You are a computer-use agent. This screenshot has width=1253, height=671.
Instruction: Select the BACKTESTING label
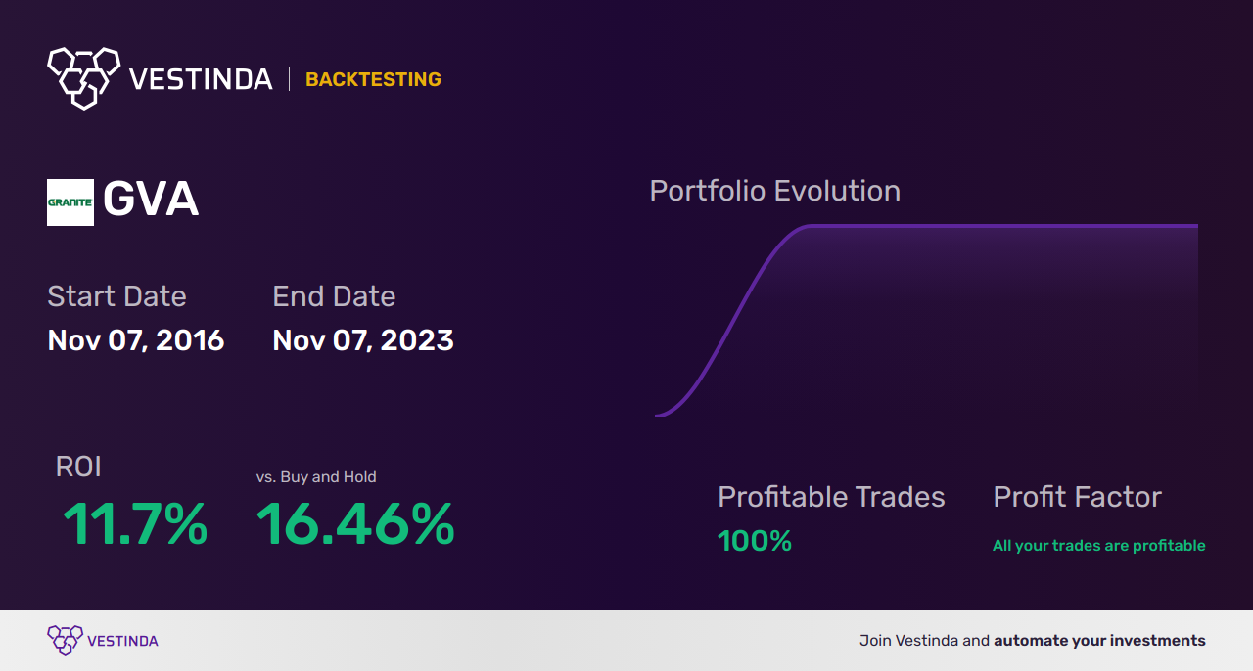click(x=373, y=79)
